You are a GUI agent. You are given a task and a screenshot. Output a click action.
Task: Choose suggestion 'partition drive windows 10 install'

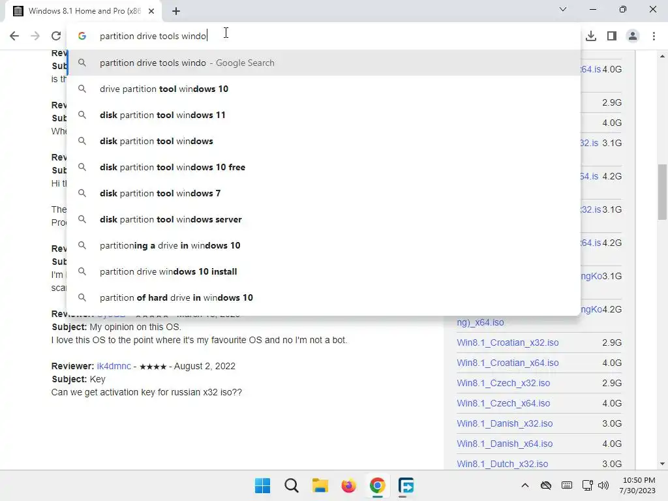324,271
